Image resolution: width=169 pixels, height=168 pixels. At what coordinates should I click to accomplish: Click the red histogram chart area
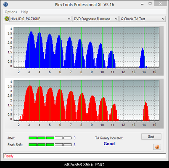87,101
